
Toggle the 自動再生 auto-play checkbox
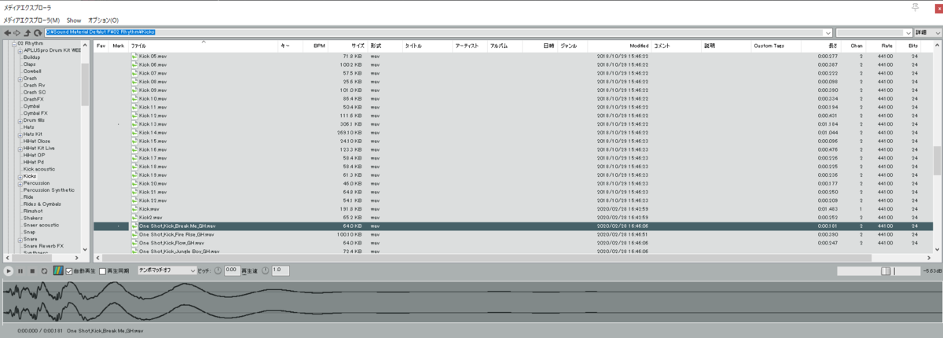tap(69, 270)
